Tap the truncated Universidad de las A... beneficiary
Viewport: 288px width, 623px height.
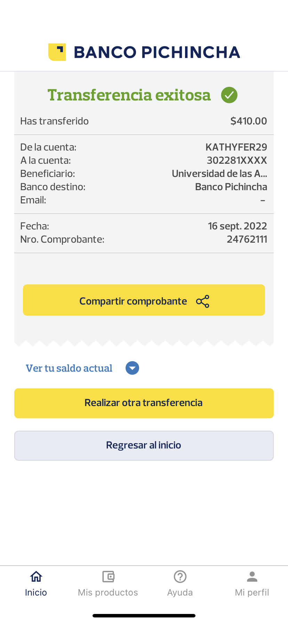219,173
